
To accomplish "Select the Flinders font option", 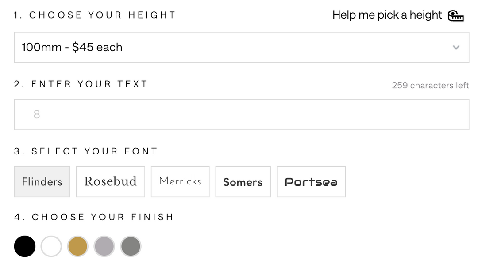I will (42, 182).
